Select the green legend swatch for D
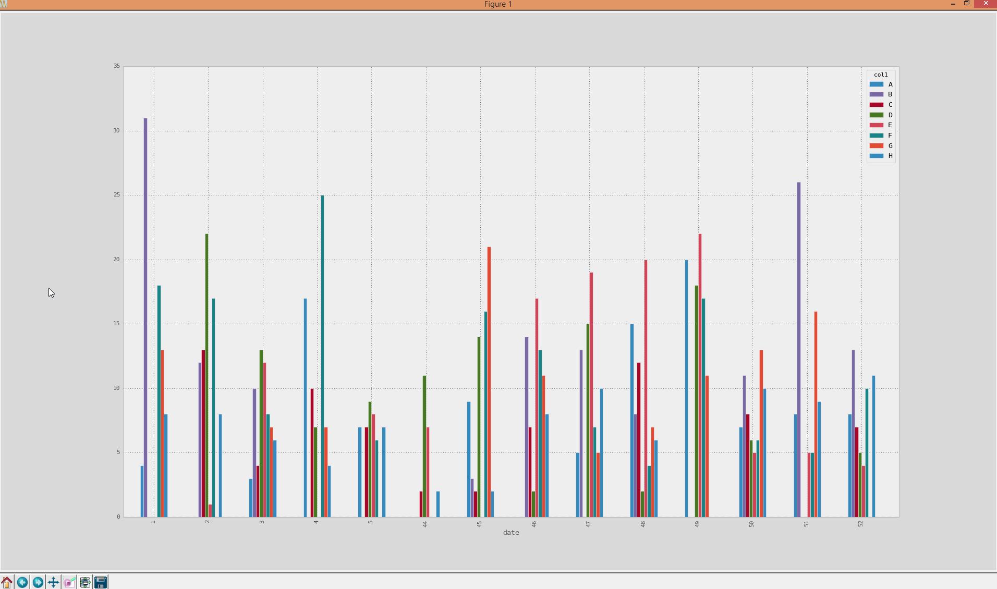This screenshot has height=589, width=997. [876, 115]
